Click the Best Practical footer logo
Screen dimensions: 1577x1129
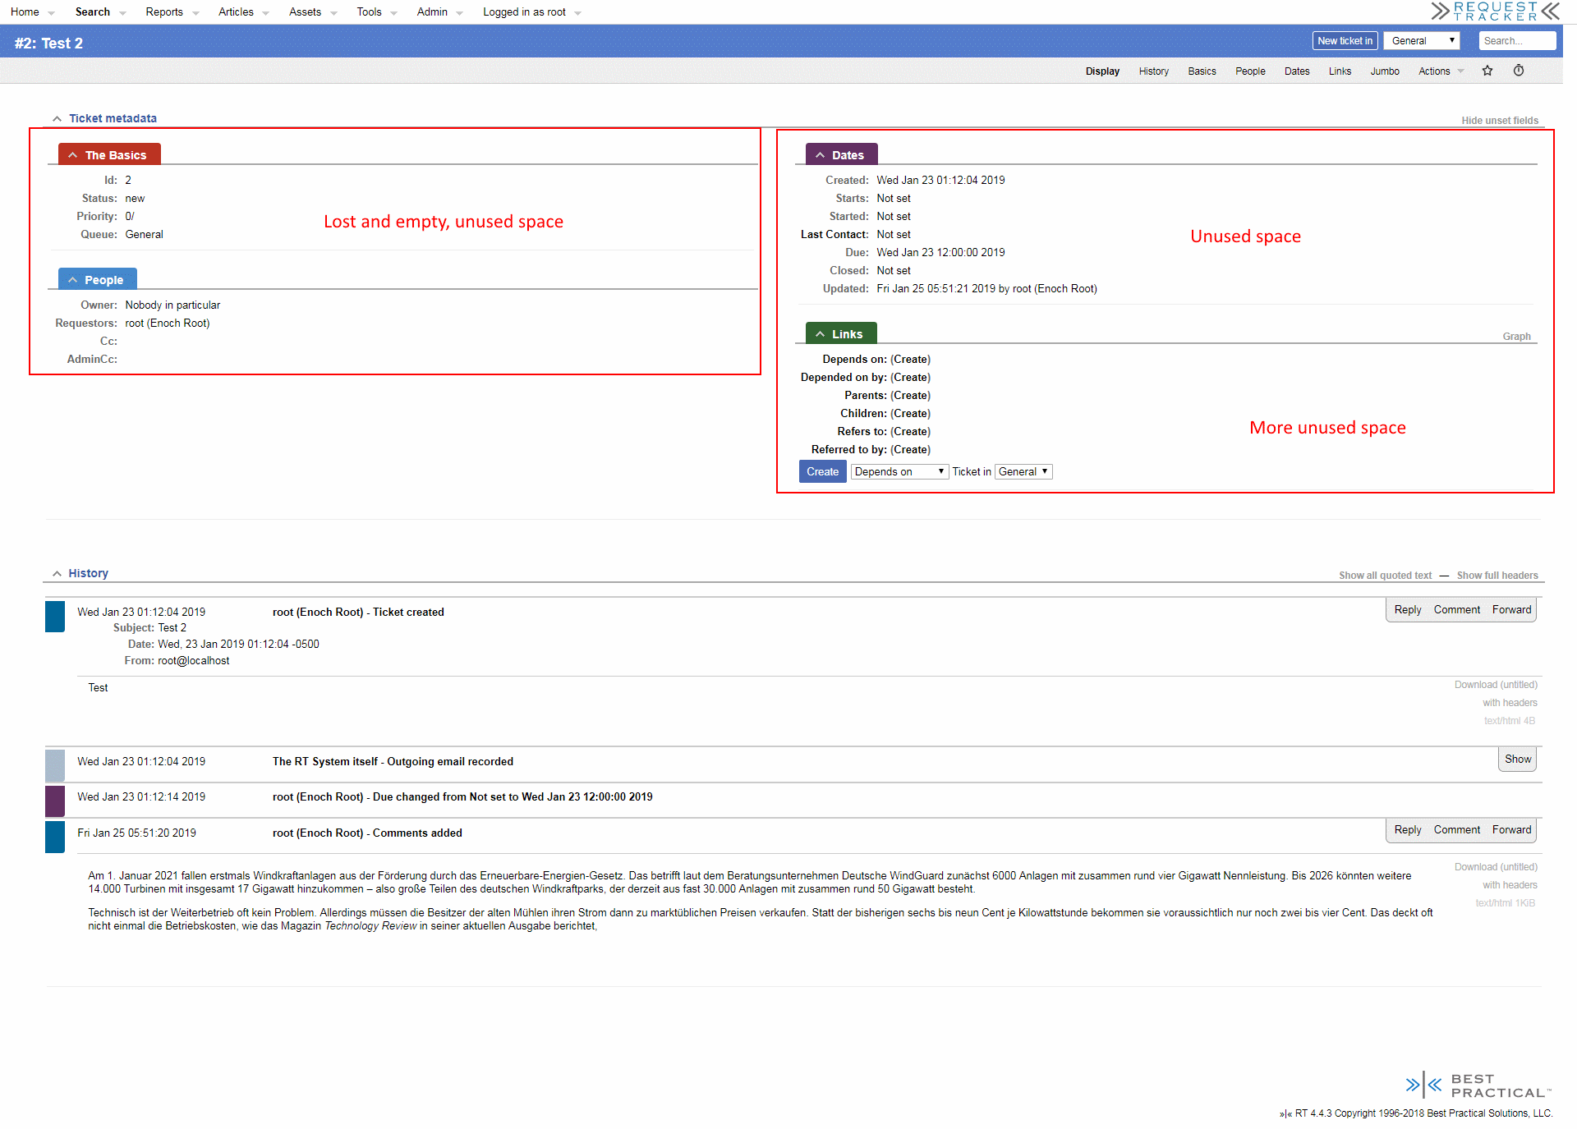(1478, 1085)
